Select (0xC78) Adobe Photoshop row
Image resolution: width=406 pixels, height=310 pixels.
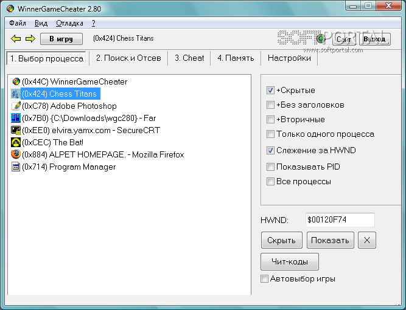point(69,106)
